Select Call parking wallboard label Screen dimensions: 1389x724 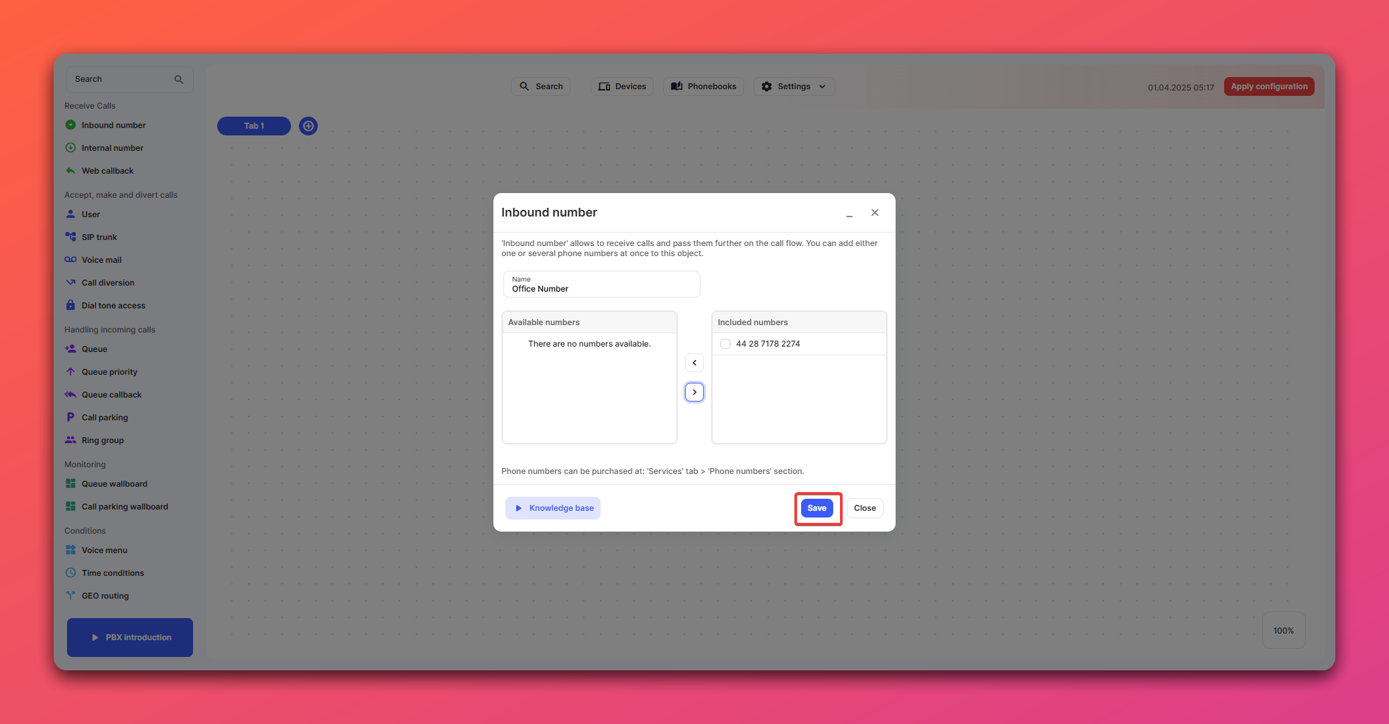[x=125, y=507]
